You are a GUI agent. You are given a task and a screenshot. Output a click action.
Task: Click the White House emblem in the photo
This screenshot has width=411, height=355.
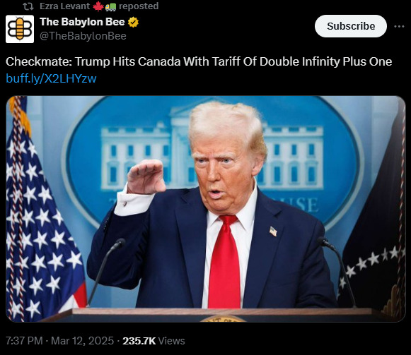212,162
